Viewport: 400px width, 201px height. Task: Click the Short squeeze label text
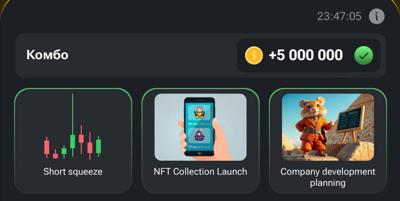[73, 172]
